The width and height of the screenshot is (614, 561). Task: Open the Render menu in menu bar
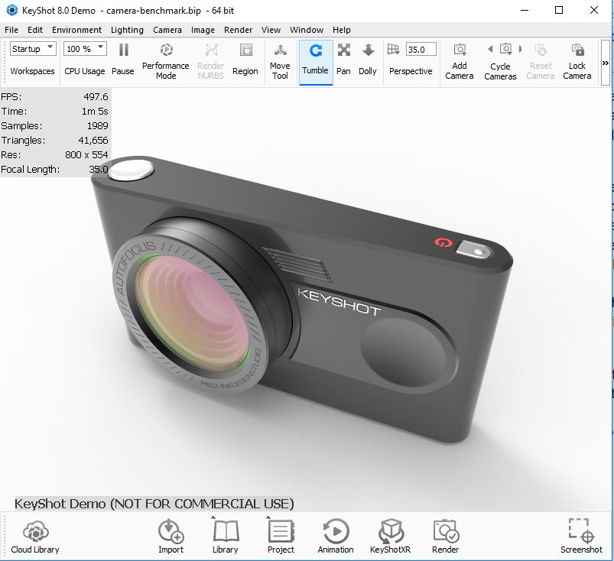coord(238,30)
